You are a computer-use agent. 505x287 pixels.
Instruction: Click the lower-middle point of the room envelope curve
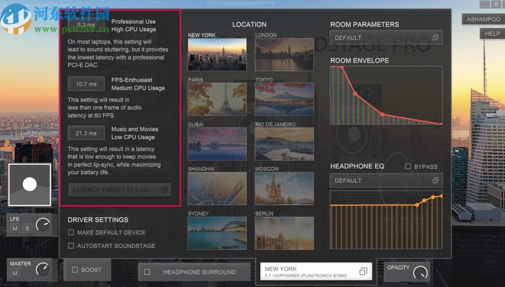tap(382, 114)
